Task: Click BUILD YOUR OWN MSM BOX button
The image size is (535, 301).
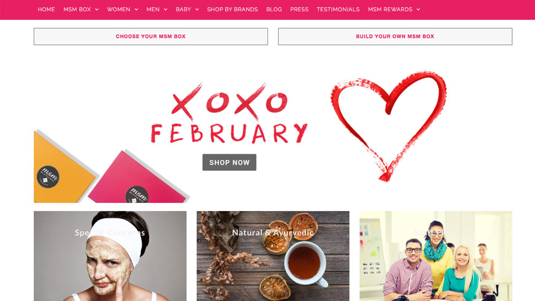Action: coord(395,36)
